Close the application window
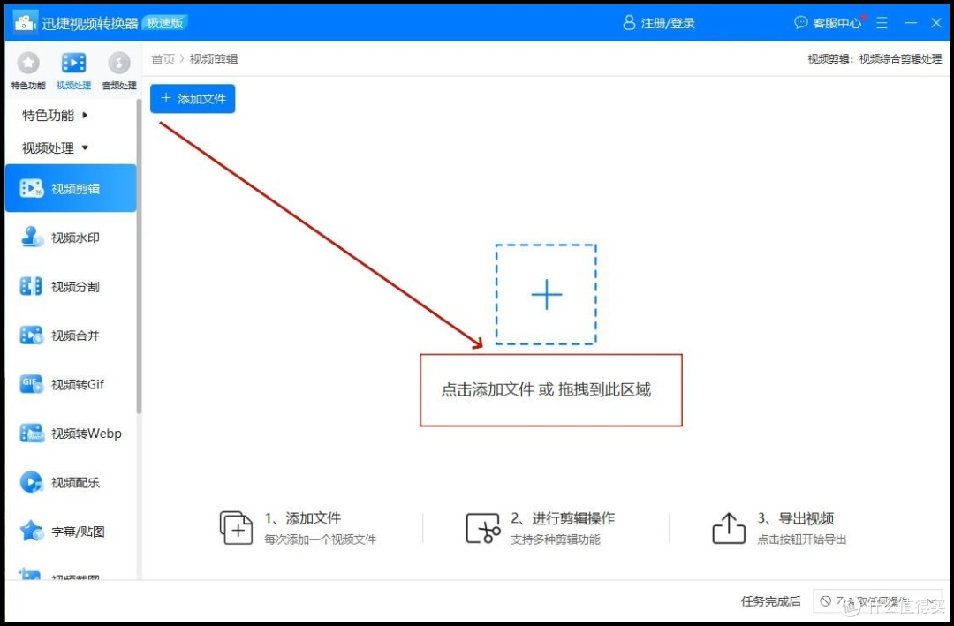The width and height of the screenshot is (954, 626). pos(936,23)
